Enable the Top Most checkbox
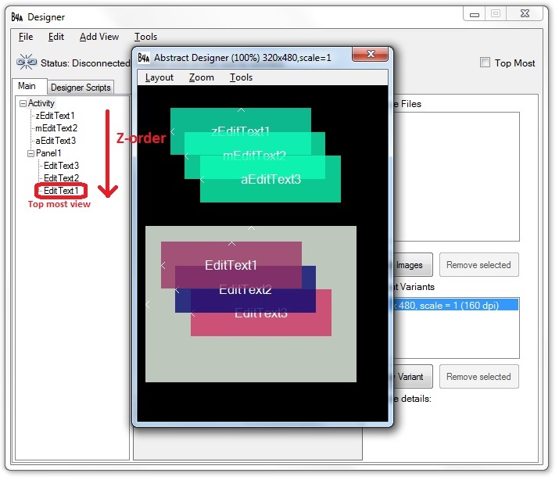The height and width of the screenshot is (480, 559). 485,63
